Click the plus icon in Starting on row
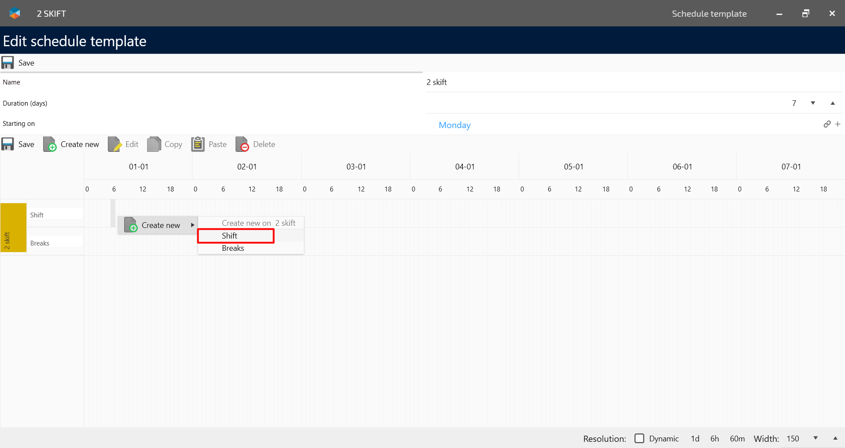The height and width of the screenshot is (448, 845). point(838,125)
